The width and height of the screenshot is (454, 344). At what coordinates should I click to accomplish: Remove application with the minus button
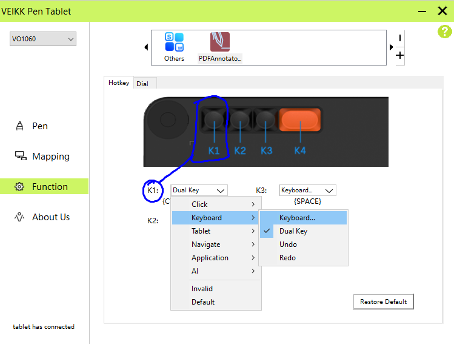399,38
